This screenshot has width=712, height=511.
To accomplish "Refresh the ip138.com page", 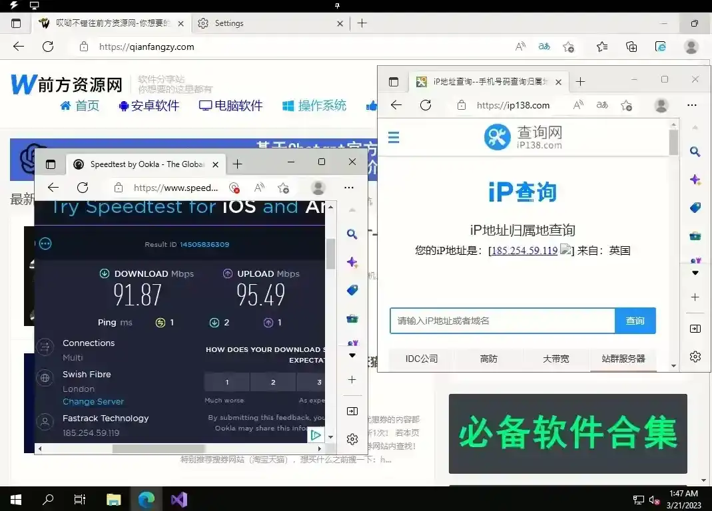I will point(426,105).
